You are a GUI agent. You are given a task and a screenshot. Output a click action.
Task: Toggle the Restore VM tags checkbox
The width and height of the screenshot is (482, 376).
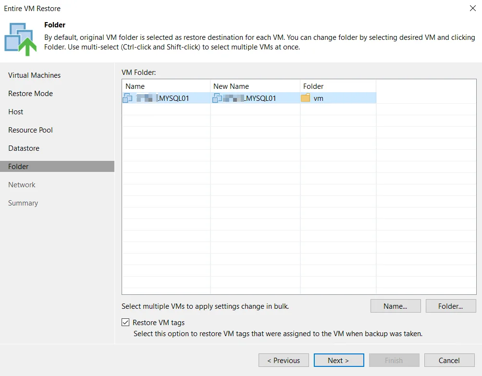click(x=125, y=322)
